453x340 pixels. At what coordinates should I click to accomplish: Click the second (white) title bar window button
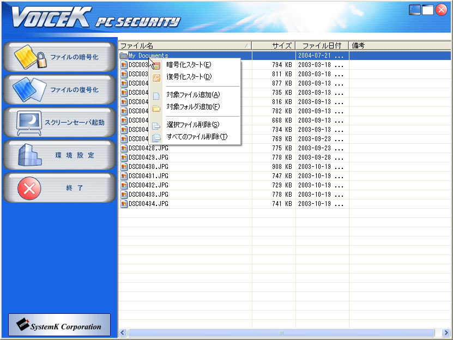(x=428, y=10)
